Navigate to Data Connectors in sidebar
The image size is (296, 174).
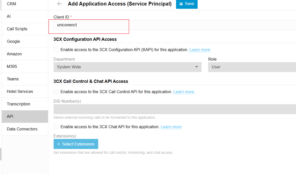22,129
